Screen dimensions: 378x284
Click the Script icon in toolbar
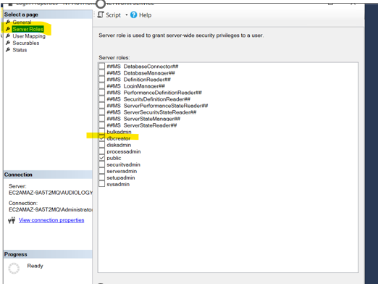point(101,15)
